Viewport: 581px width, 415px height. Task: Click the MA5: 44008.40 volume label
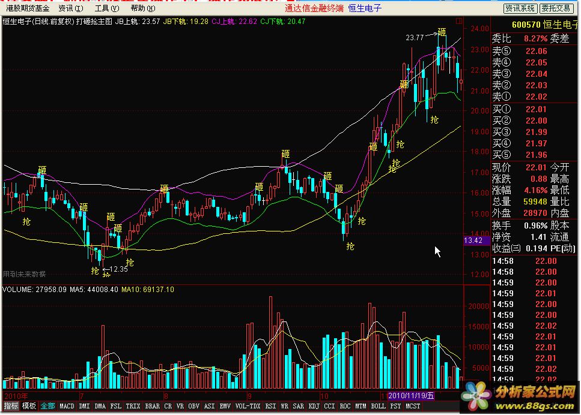click(x=94, y=289)
